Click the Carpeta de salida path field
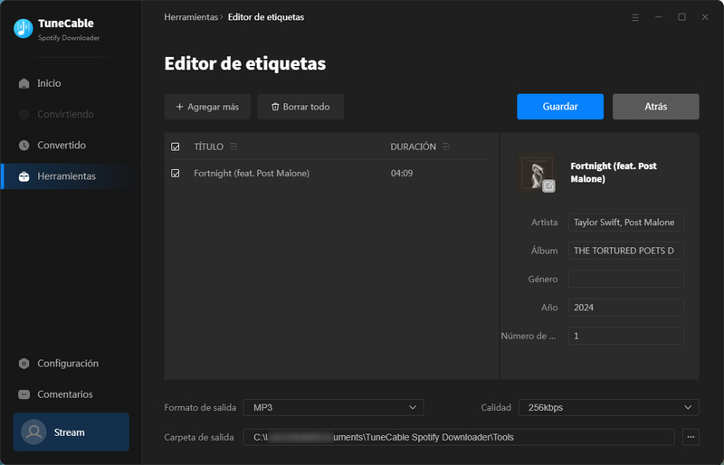The image size is (724, 465). (x=459, y=437)
